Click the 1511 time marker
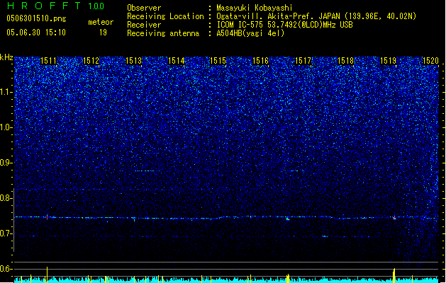 pos(48,61)
